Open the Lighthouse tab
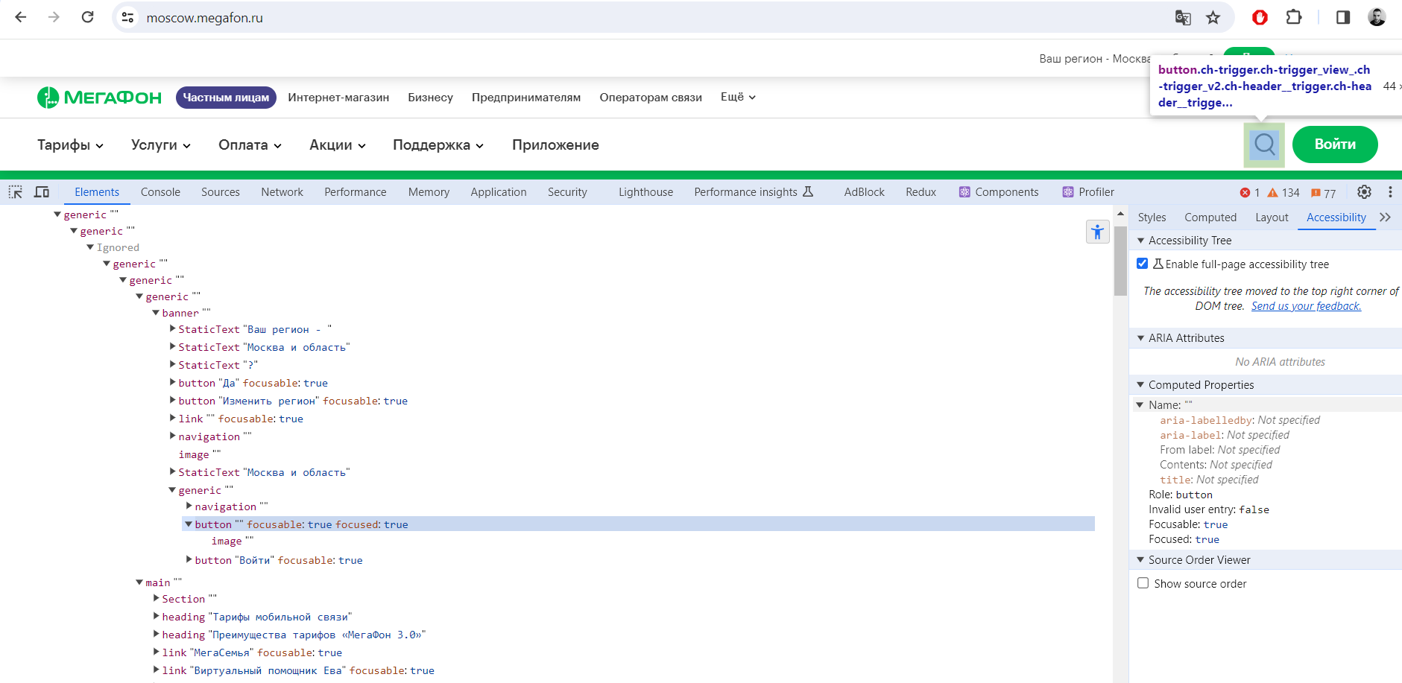1402x683 pixels. point(645,192)
